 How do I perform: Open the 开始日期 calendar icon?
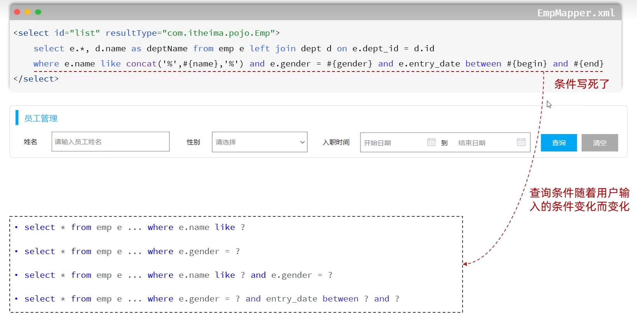pyautogui.click(x=431, y=142)
